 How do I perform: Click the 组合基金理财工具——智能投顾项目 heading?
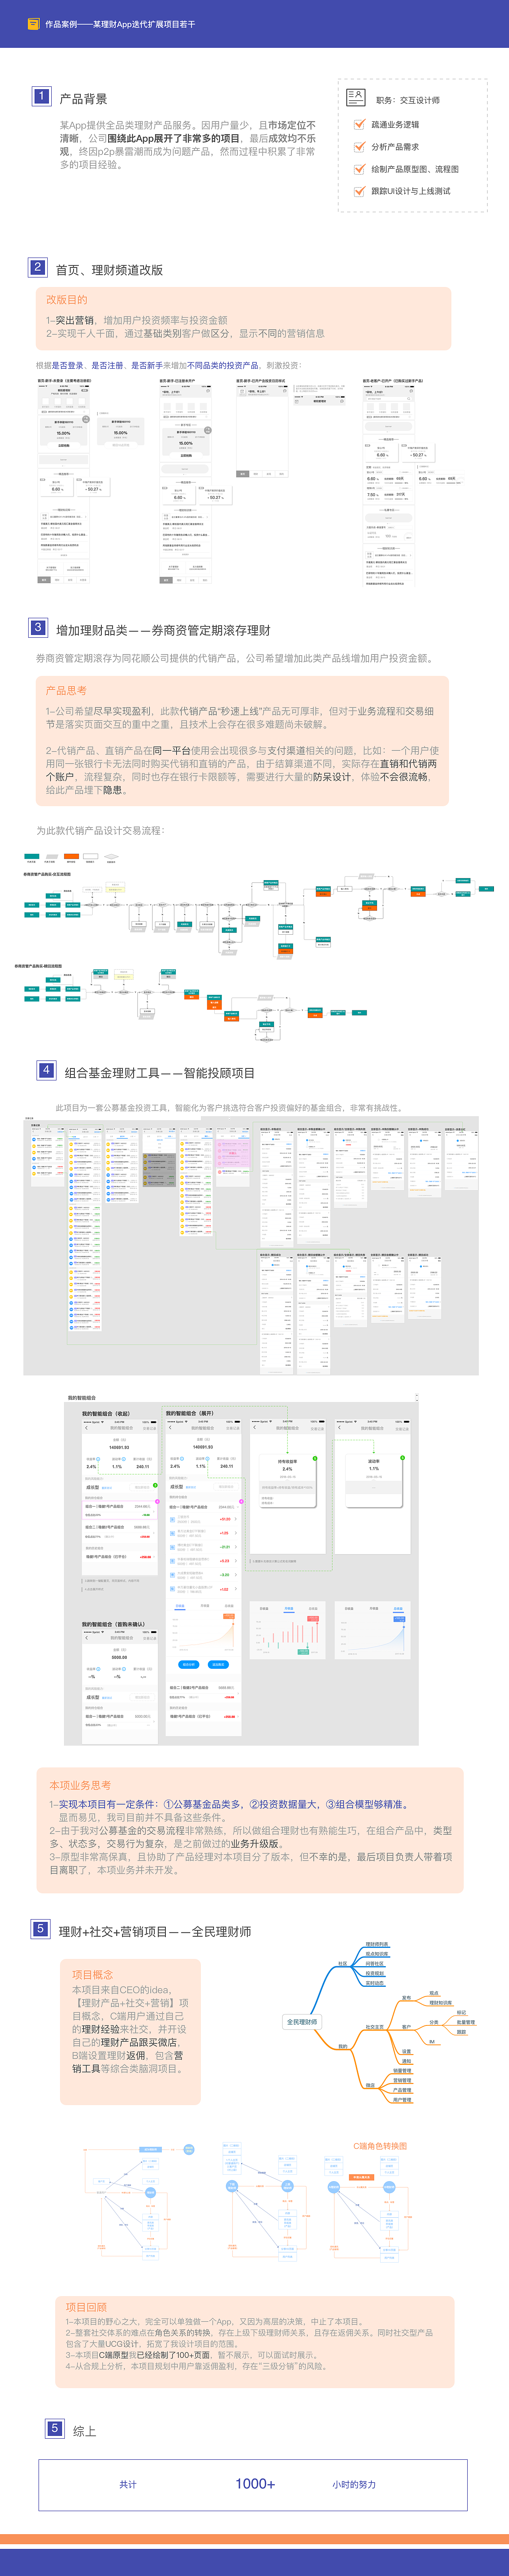pos(160,1072)
